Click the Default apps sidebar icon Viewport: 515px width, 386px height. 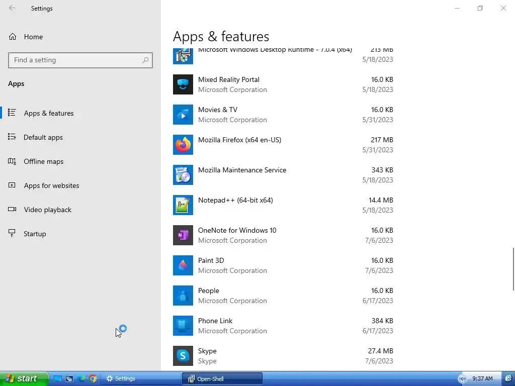tap(12, 137)
